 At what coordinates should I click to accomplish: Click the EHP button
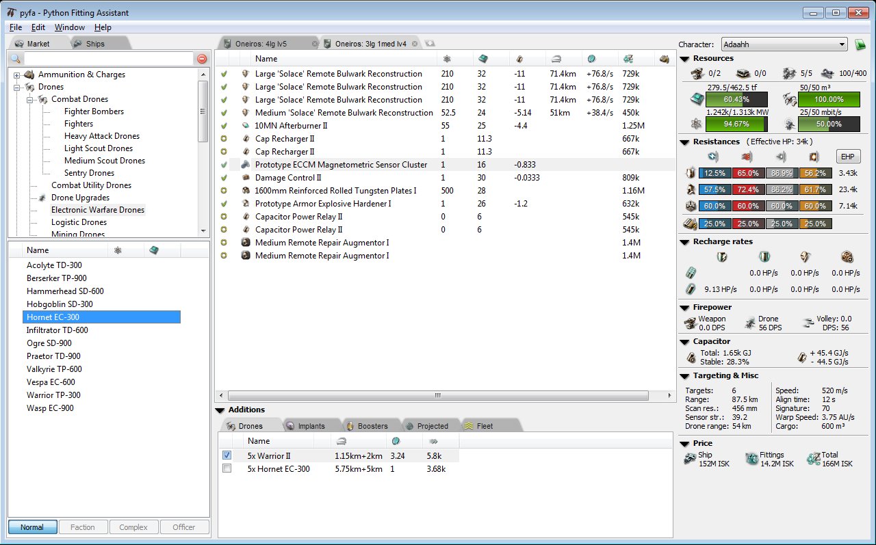click(847, 156)
